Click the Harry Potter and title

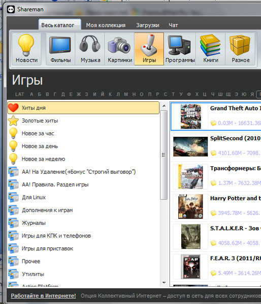[x=235, y=198]
